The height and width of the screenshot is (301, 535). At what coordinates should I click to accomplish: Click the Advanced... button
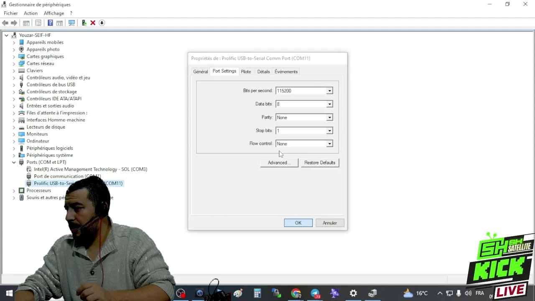[x=279, y=163]
